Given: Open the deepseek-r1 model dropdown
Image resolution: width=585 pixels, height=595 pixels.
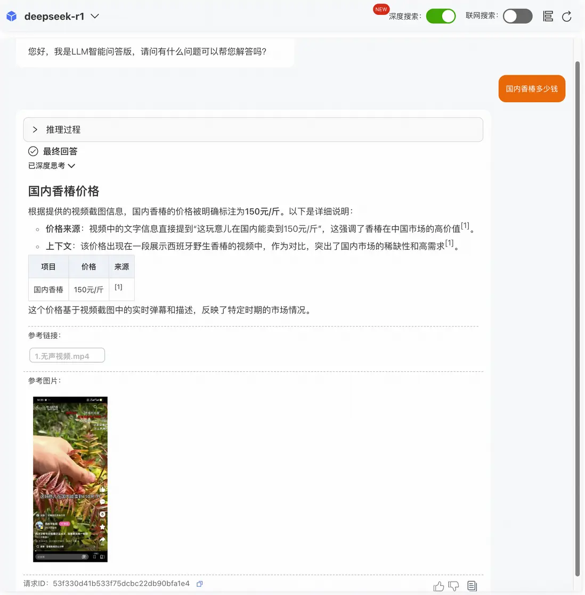Looking at the screenshot, I should click(95, 17).
